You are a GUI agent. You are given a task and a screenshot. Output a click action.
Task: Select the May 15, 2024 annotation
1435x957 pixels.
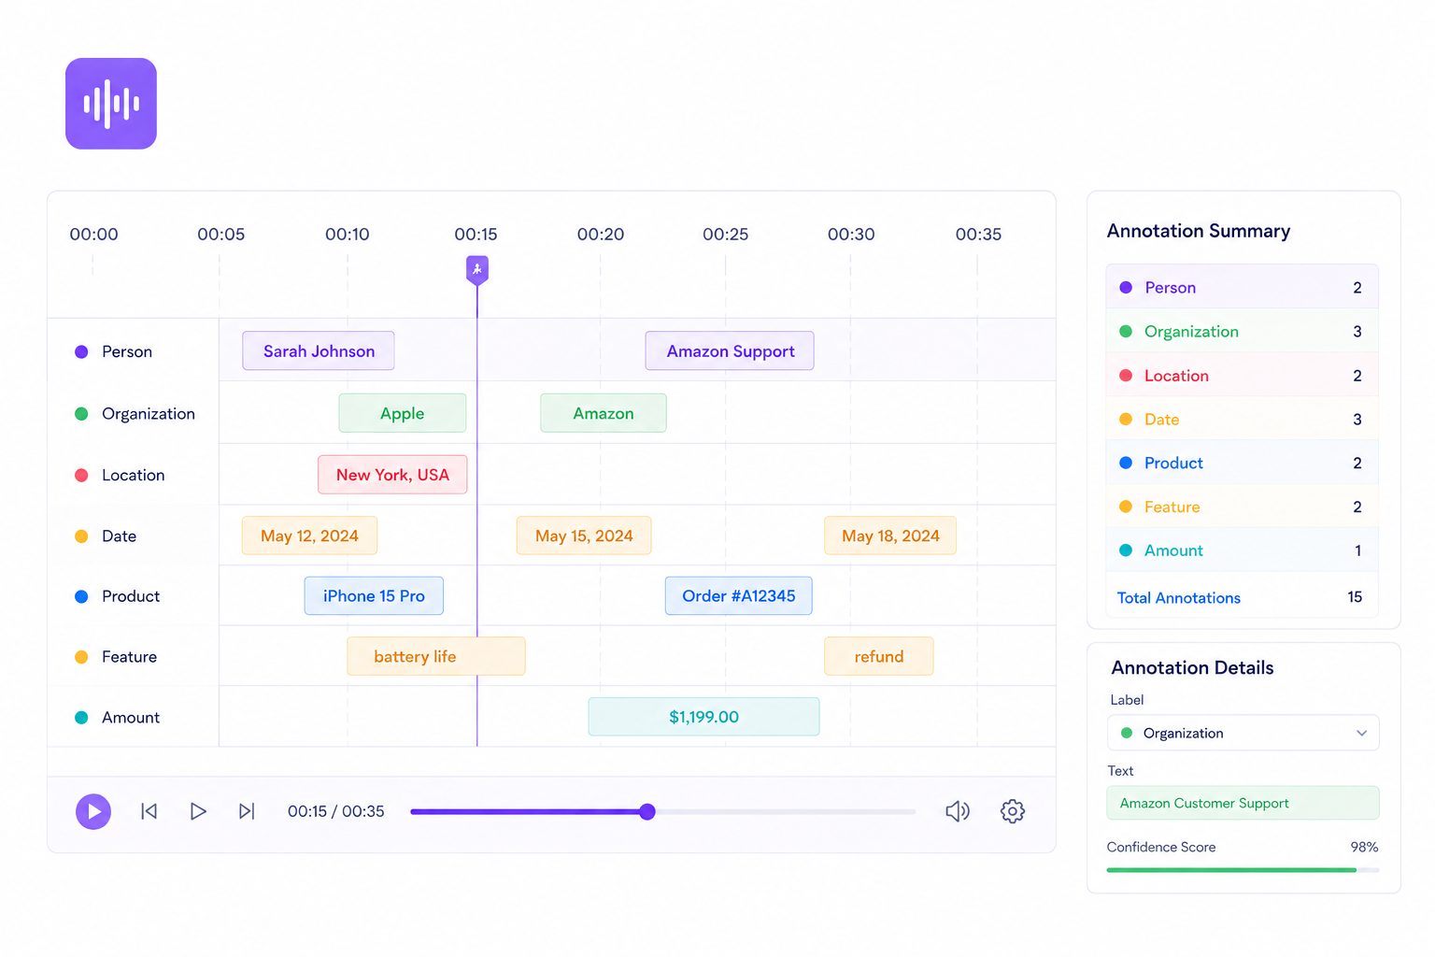(x=584, y=536)
